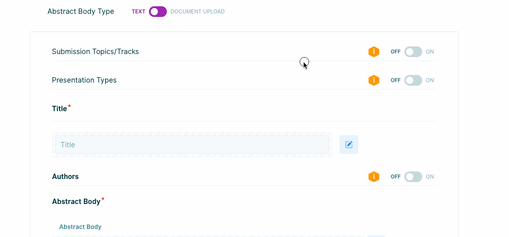
Task: Turn on the Authors toggle
Action: 413,177
